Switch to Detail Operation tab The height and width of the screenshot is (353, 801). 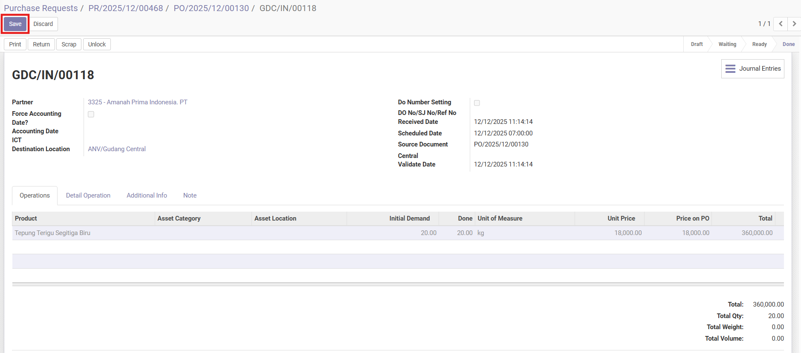88,195
